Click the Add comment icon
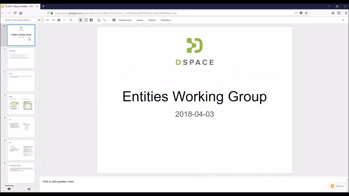 click(114, 20)
